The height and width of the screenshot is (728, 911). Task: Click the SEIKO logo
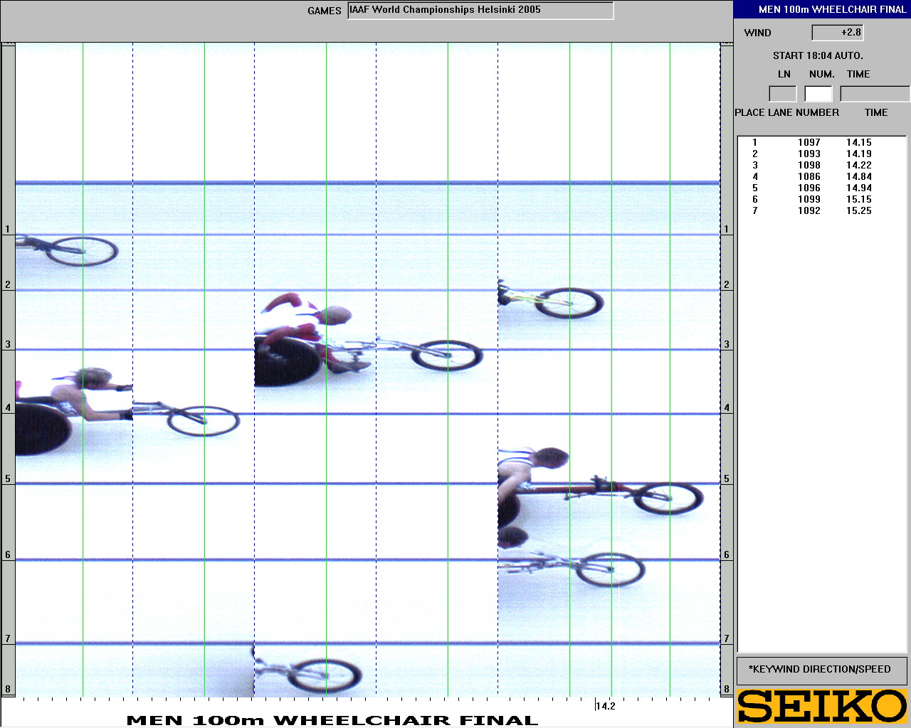pos(822,706)
